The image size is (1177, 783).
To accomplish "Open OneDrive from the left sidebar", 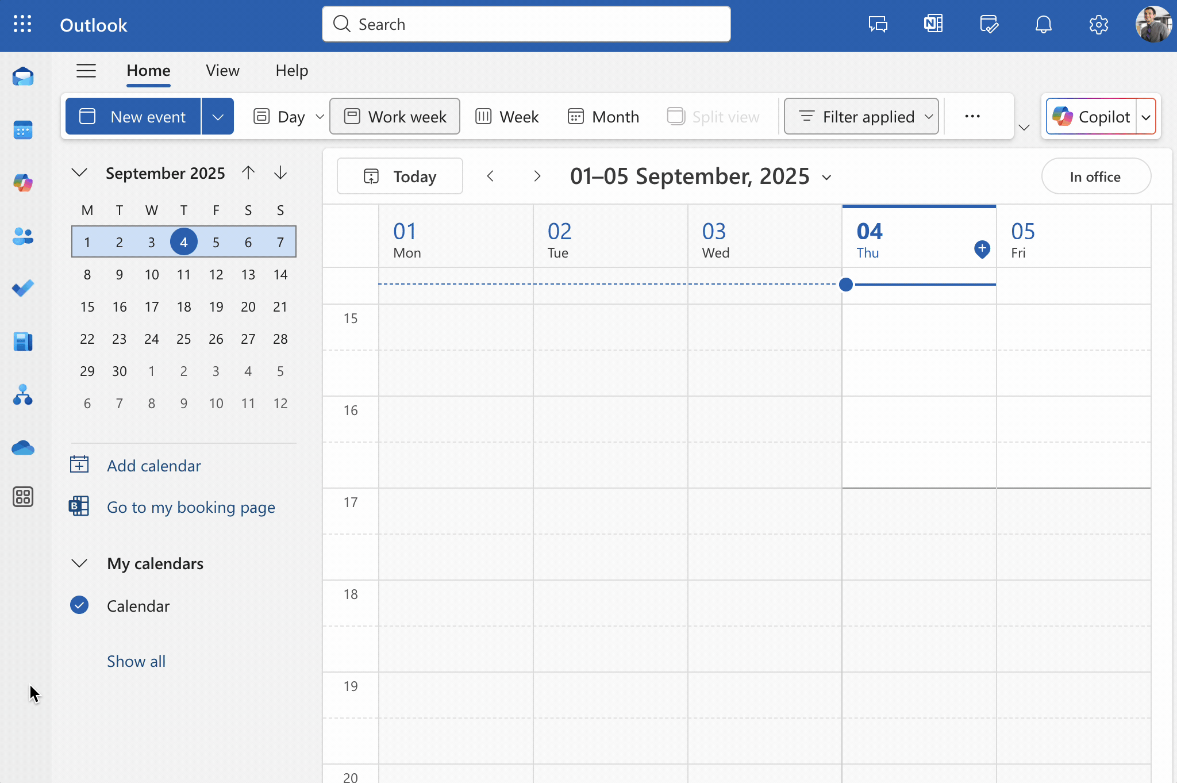I will (23, 447).
